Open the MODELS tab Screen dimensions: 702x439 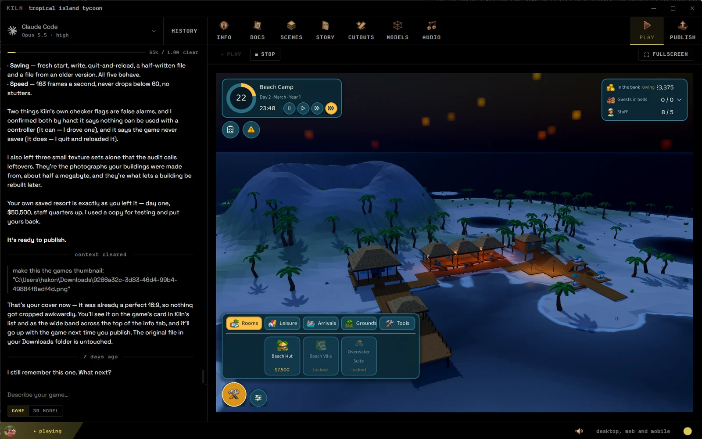coord(398,31)
